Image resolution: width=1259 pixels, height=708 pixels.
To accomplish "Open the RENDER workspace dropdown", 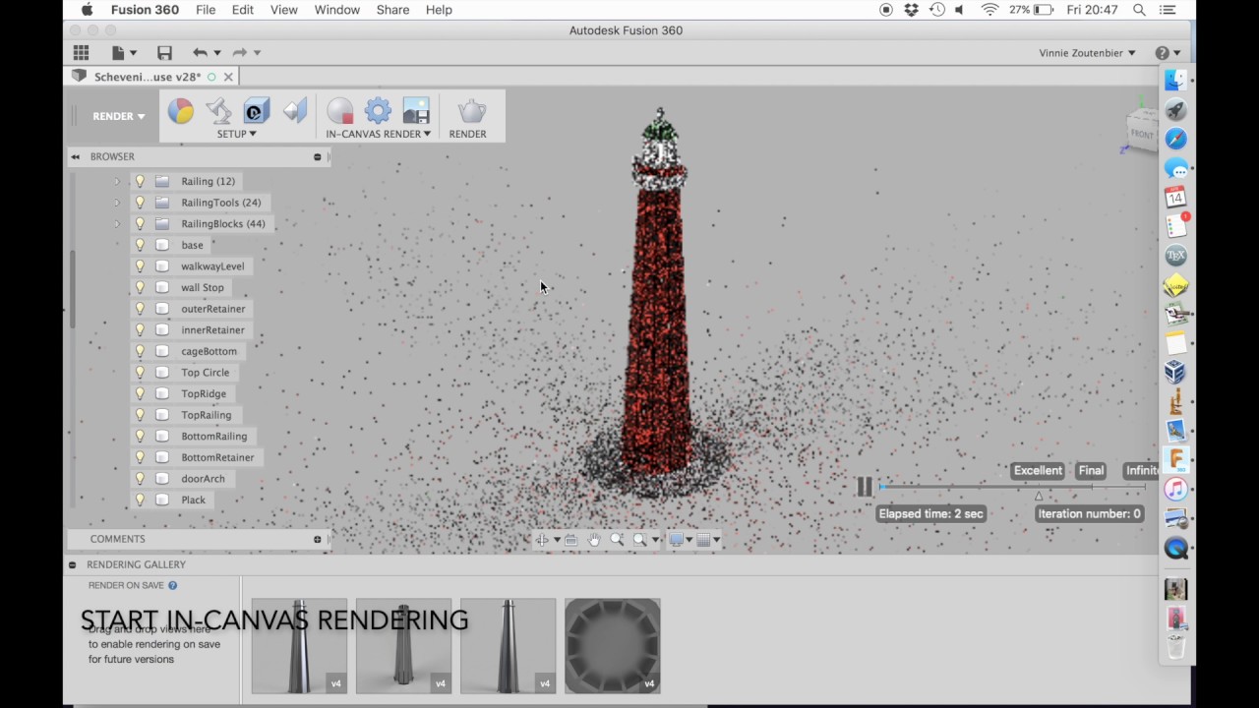I will (x=118, y=116).
